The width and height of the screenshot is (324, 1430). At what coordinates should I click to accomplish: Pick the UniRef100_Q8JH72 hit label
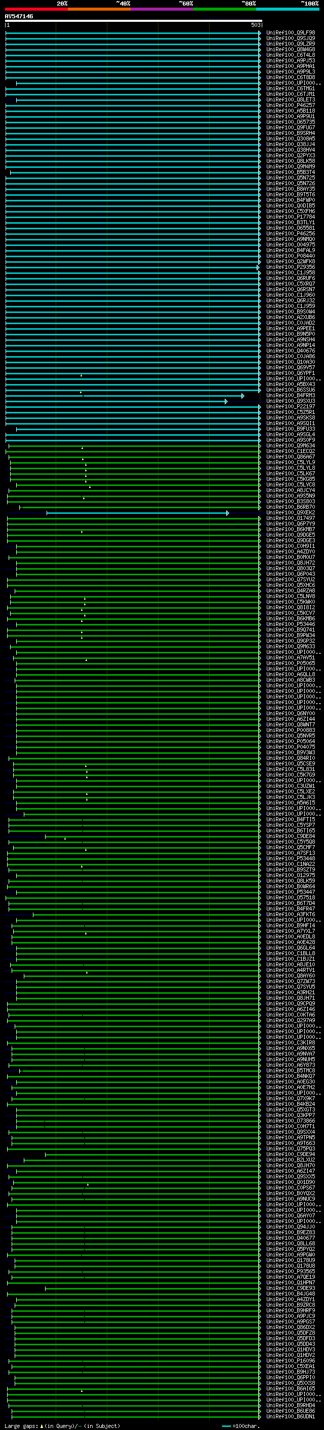[290, 563]
